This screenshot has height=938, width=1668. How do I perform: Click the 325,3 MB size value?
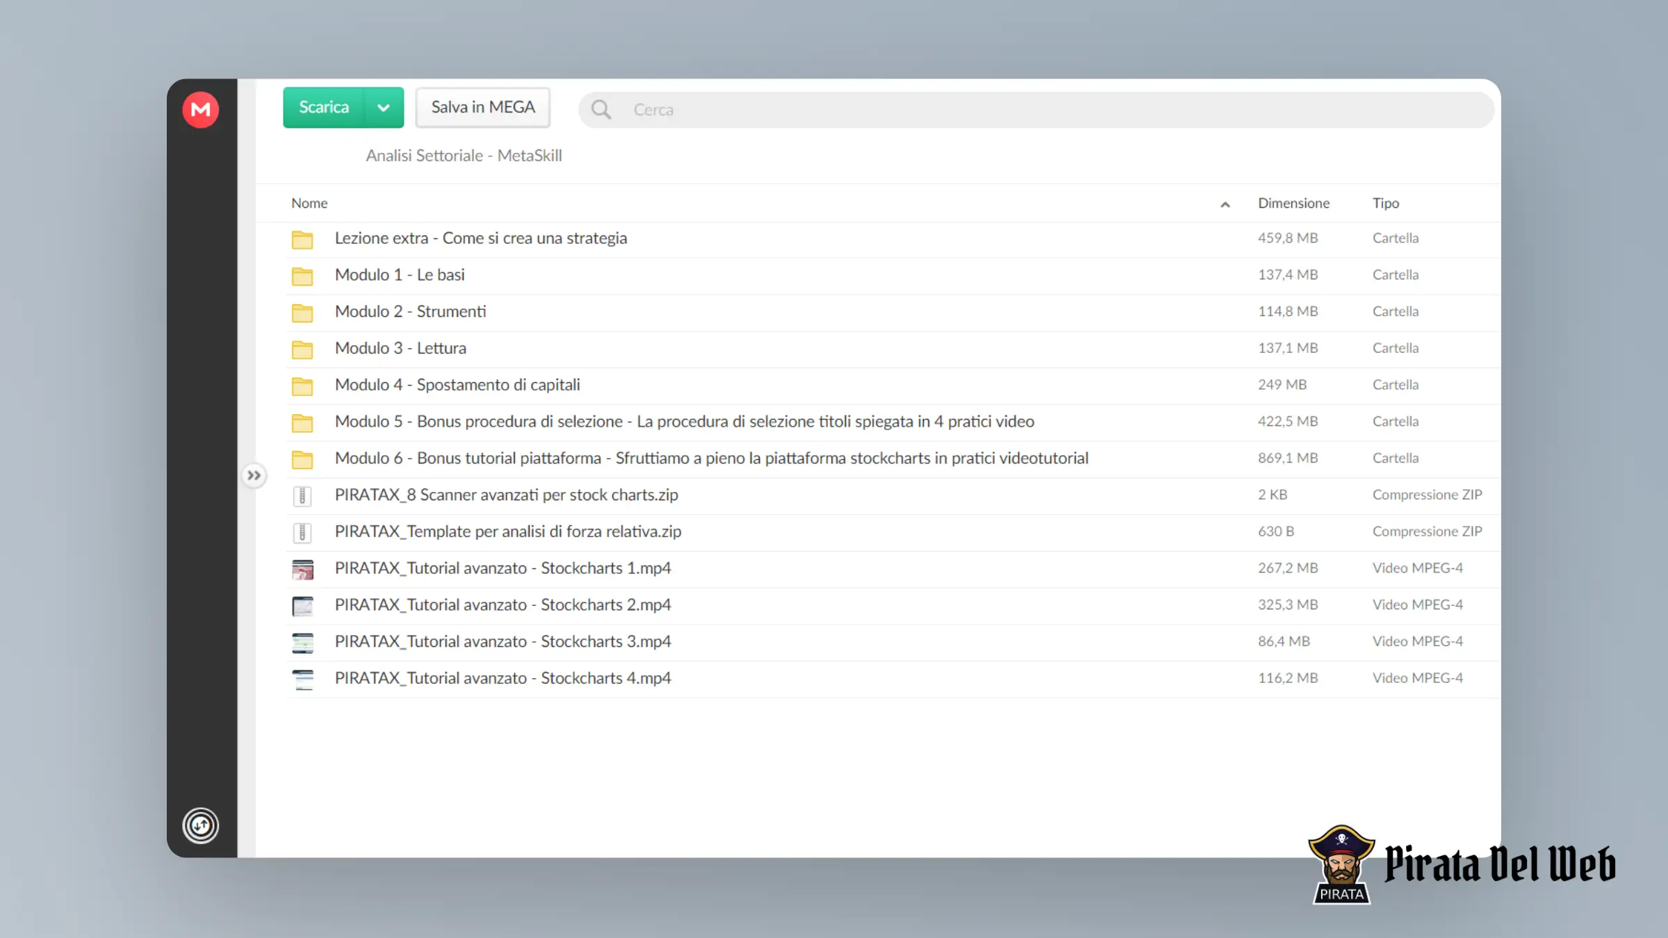[1288, 605]
